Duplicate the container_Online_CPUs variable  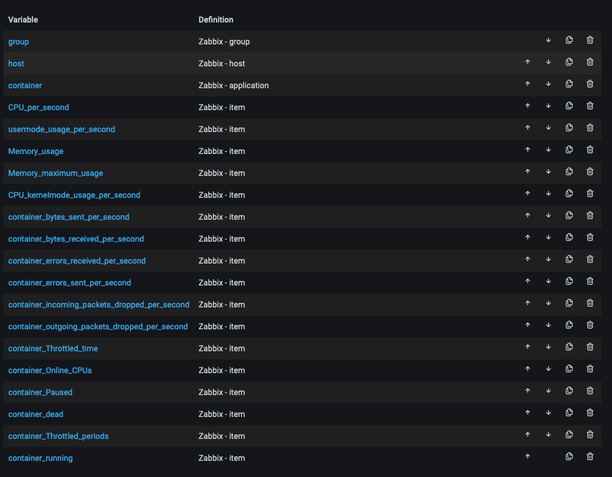(569, 369)
